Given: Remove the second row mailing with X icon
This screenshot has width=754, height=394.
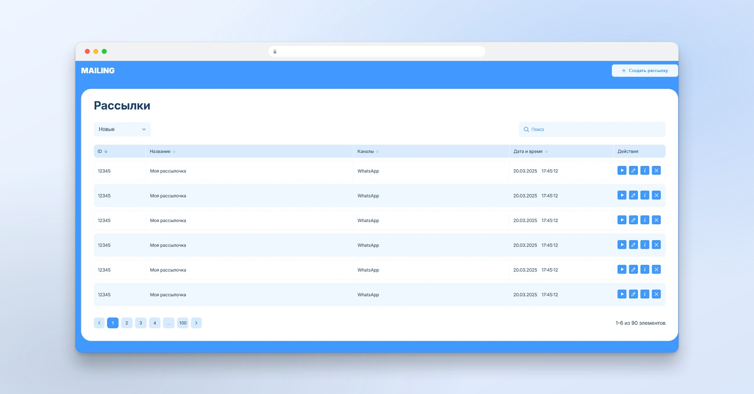Looking at the screenshot, I should tap(656, 195).
